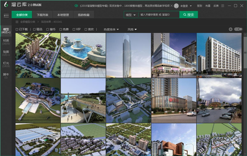Click the plus zoom icon above thumbnails
This screenshot has height=156, width=247.
click(x=231, y=29)
